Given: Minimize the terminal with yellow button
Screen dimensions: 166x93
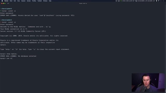Looking at the screenshot, I should tap(3, 3).
